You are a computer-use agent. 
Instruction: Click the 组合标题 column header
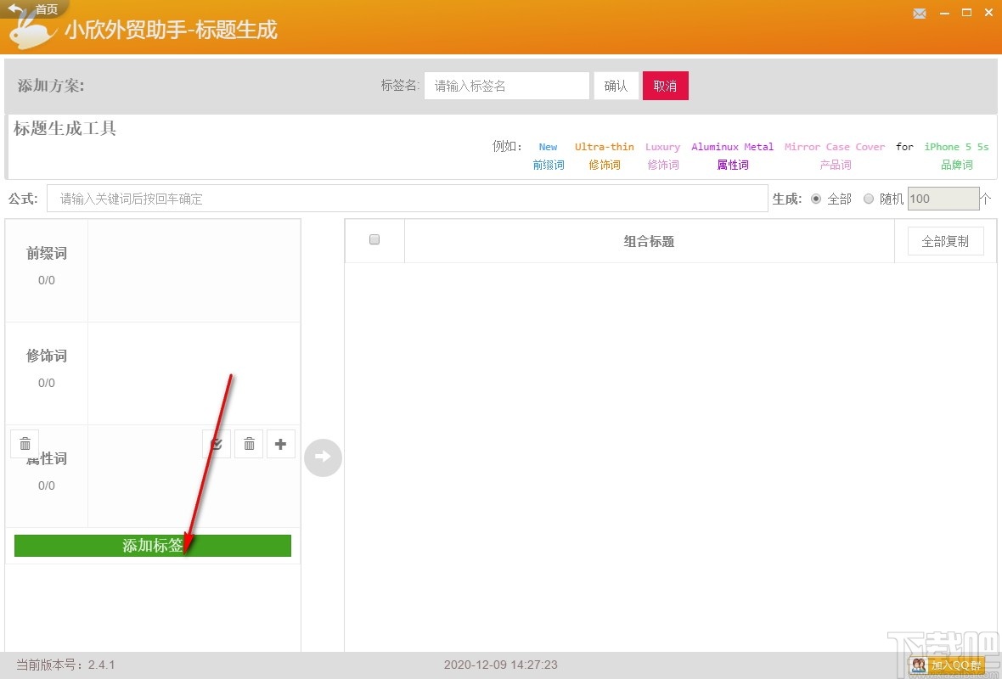coord(649,241)
